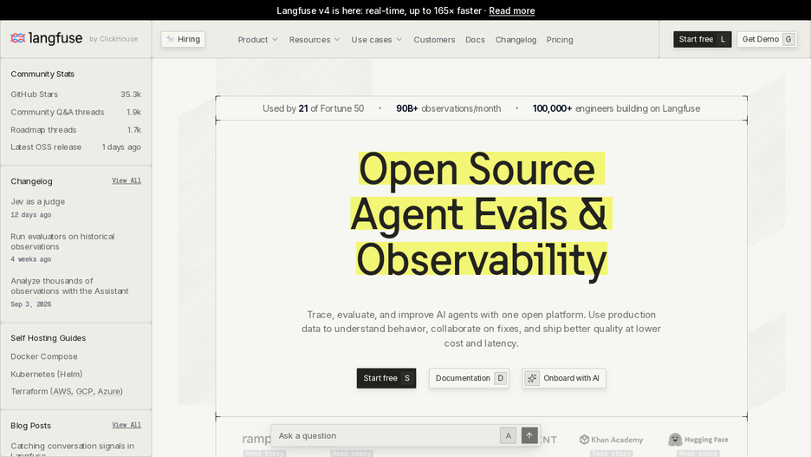Open changelog entry ending in 'as a judge'
The image size is (811, 457).
coord(38,202)
